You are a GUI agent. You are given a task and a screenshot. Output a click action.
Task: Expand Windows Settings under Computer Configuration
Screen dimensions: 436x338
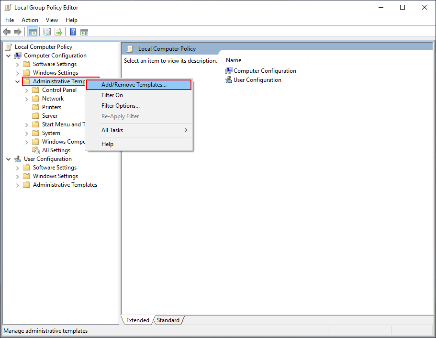point(18,73)
